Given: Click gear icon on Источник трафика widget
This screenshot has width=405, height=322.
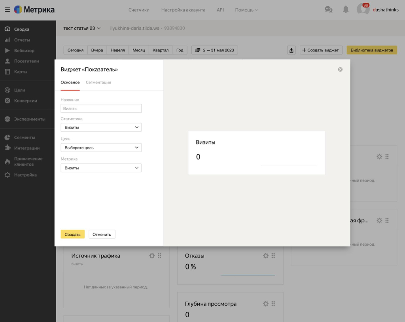Looking at the screenshot, I should pos(152,256).
